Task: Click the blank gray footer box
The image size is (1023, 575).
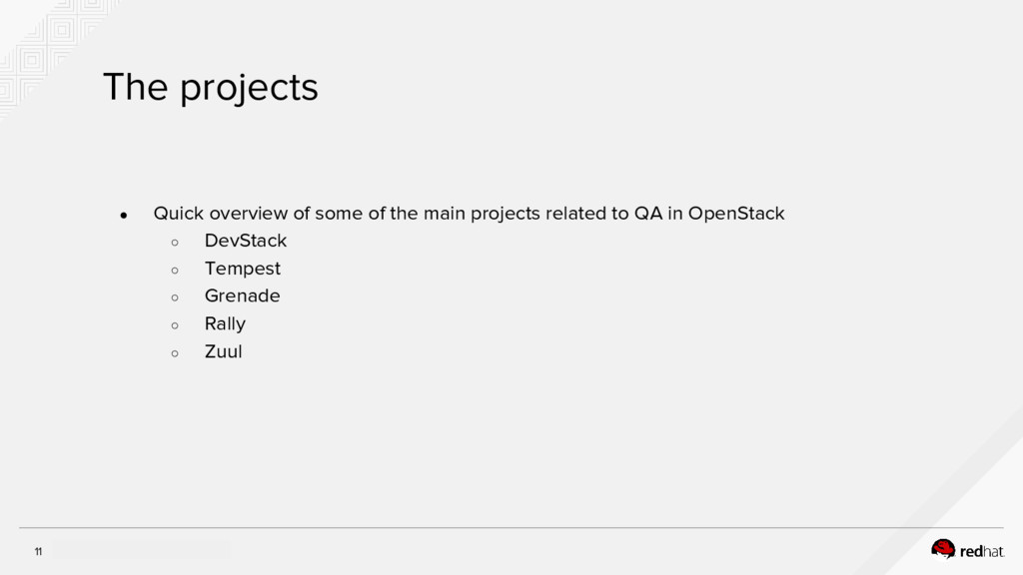Action: (x=140, y=549)
